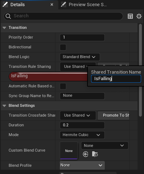Click the Custom Blend Curve None thumbnail
This screenshot has width=144, height=174.
click(69, 151)
